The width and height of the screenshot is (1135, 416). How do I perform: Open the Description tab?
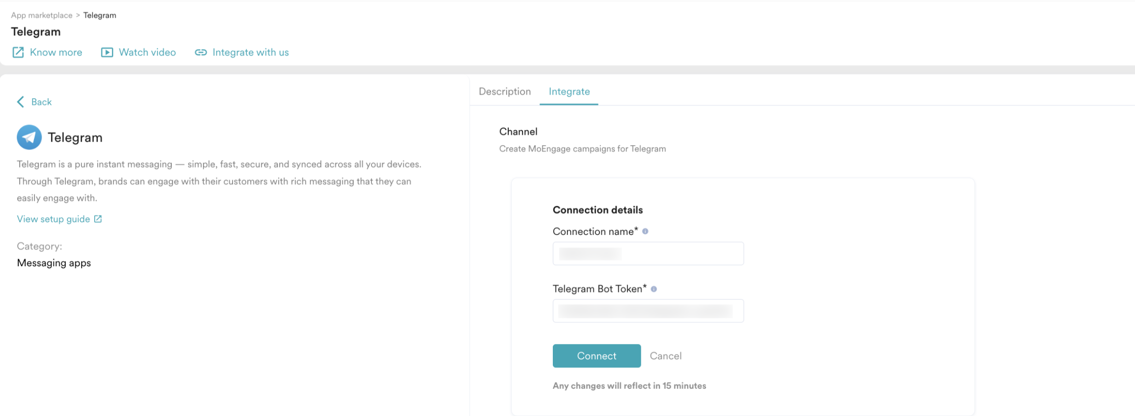pyautogui.click(x=505, y=92)
